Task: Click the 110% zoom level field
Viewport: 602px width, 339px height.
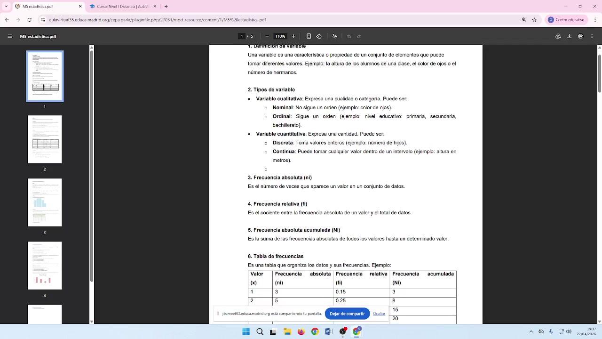Action: [280, 36]
